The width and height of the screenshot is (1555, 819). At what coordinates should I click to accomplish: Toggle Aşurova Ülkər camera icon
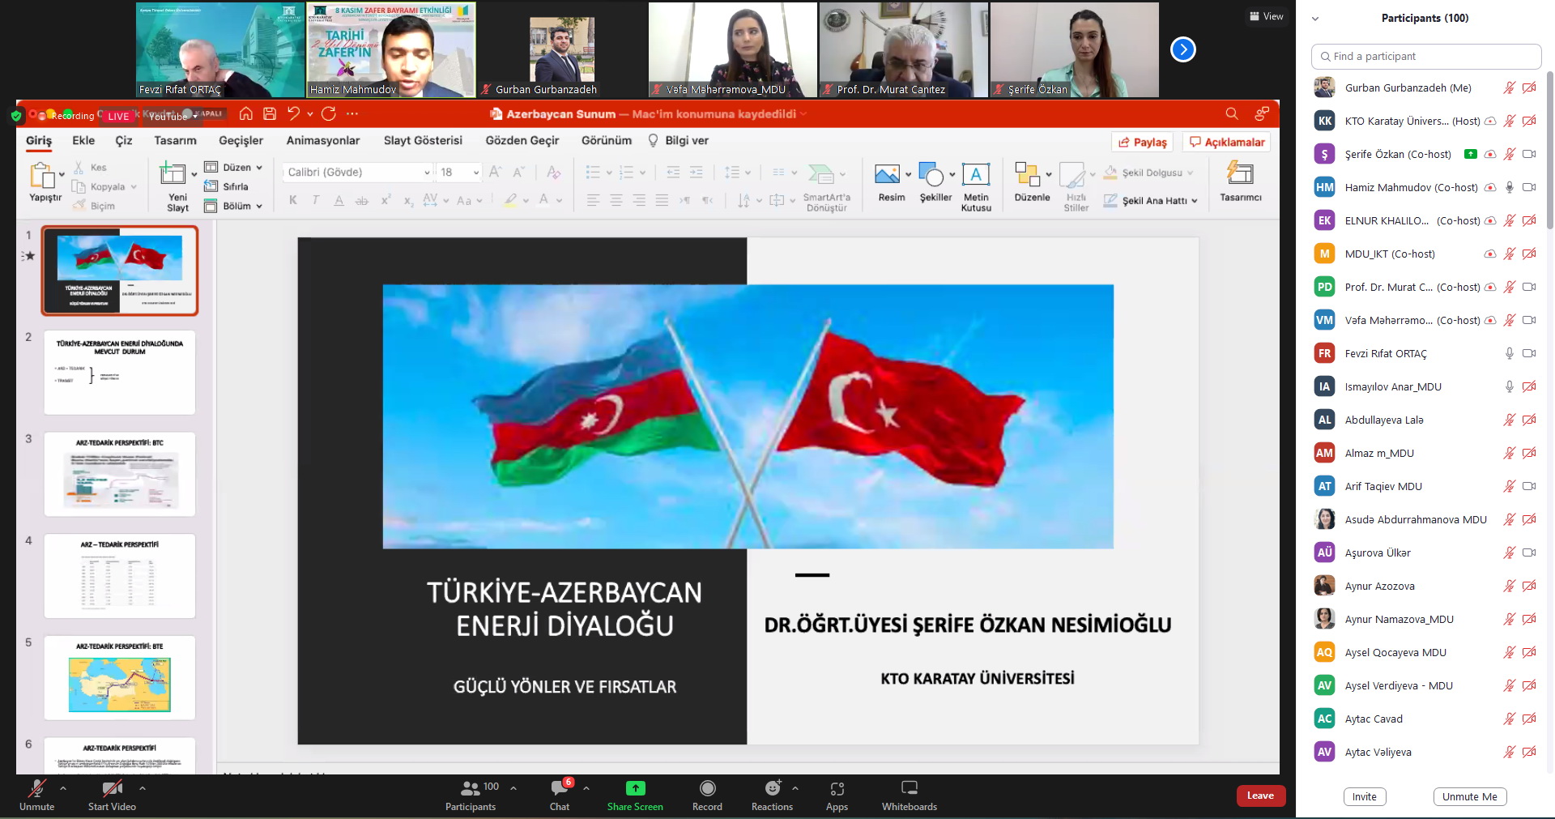1529,552
